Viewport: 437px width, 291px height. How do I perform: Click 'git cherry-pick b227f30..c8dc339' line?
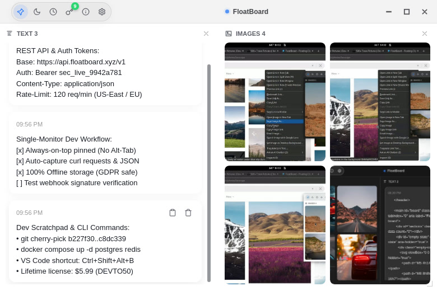pyautogui.click(x=71, y=238)
